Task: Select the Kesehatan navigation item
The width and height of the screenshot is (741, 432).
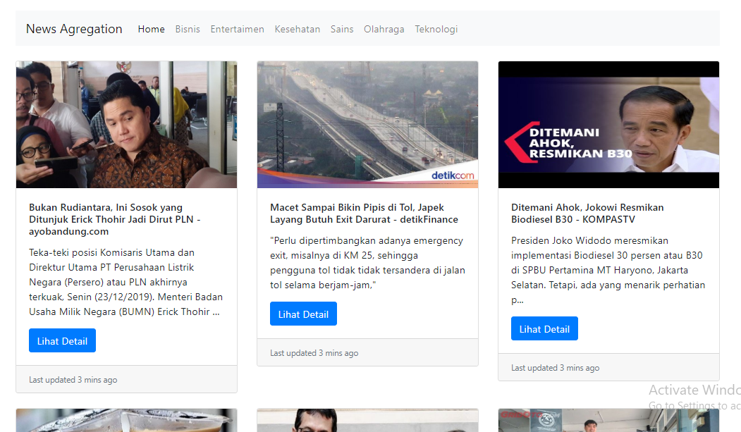Action: 297,29
